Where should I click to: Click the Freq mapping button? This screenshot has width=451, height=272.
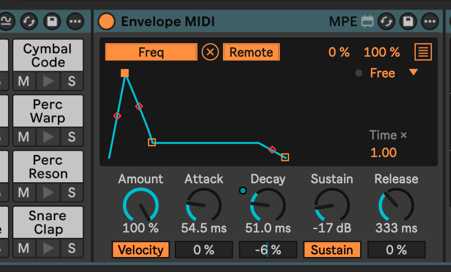[151, 52]
